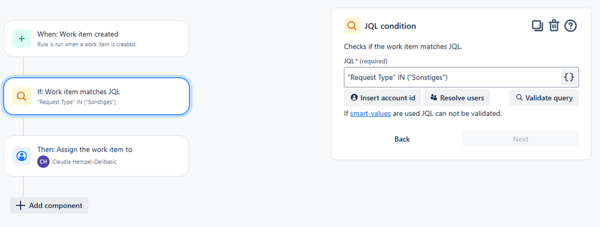Click the Insert account id button
600x227 pixels.
(383, 98)
